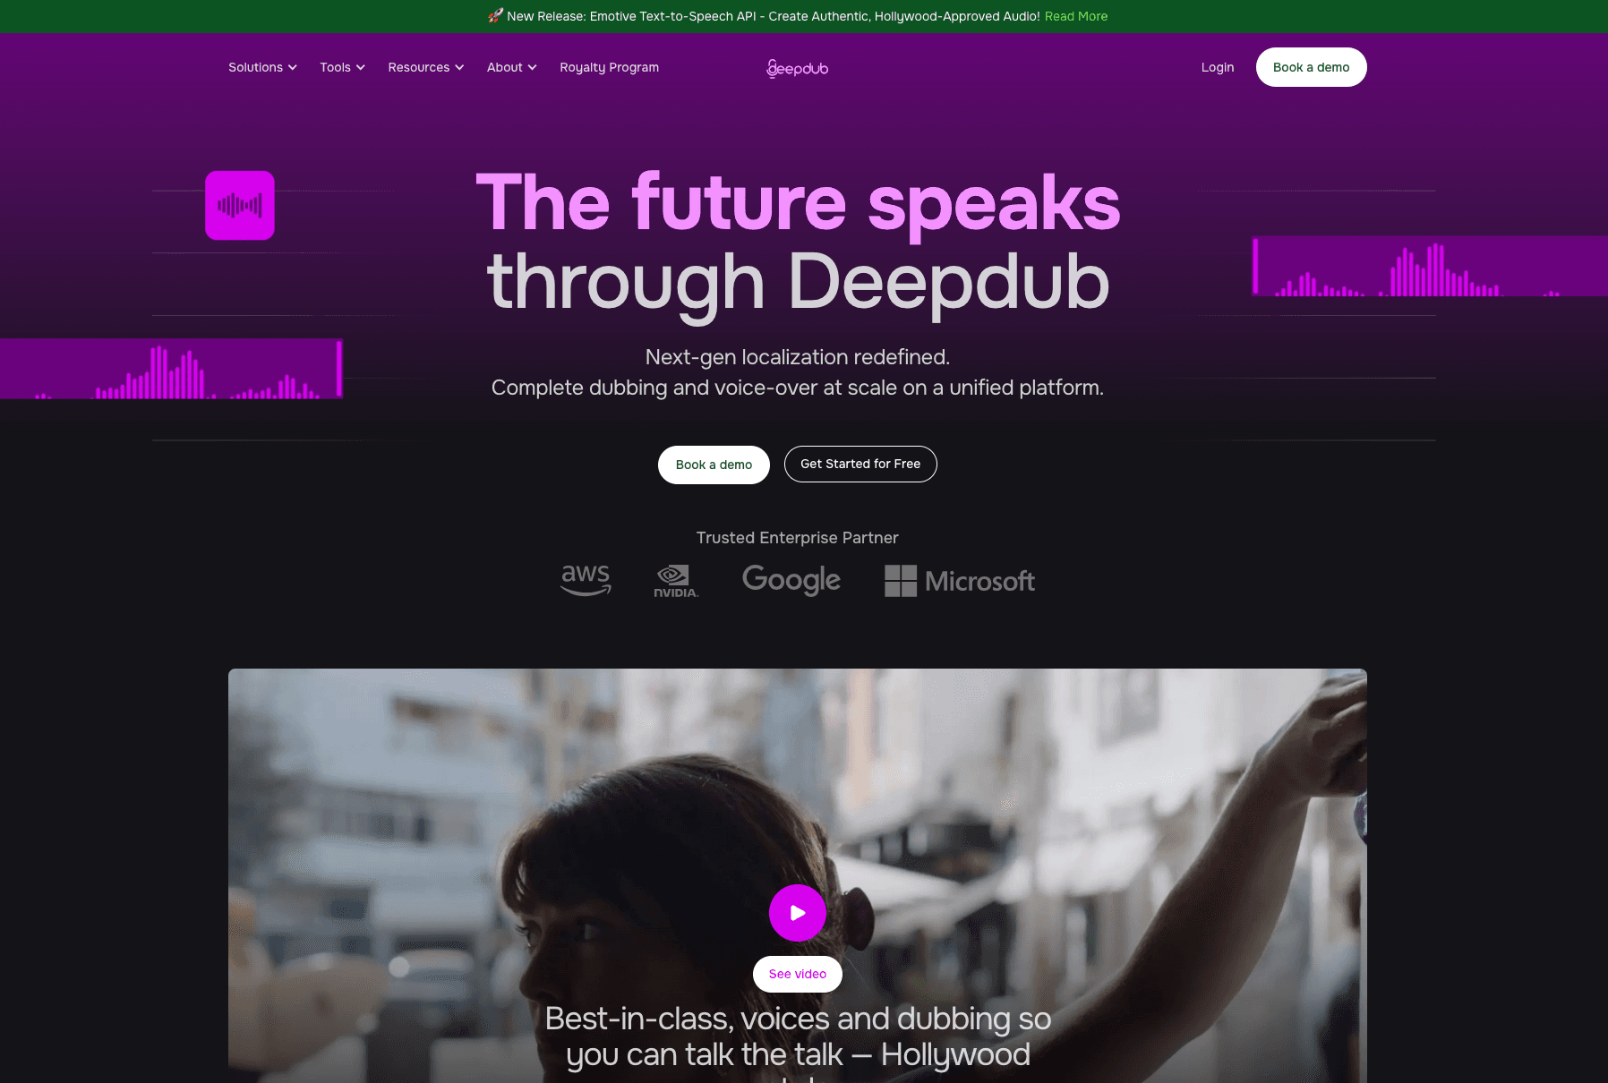Image resolution: width=1608 pixels, height=1083 pixels.
Task: Click Get Started for Free button
Action: point(860,464)
